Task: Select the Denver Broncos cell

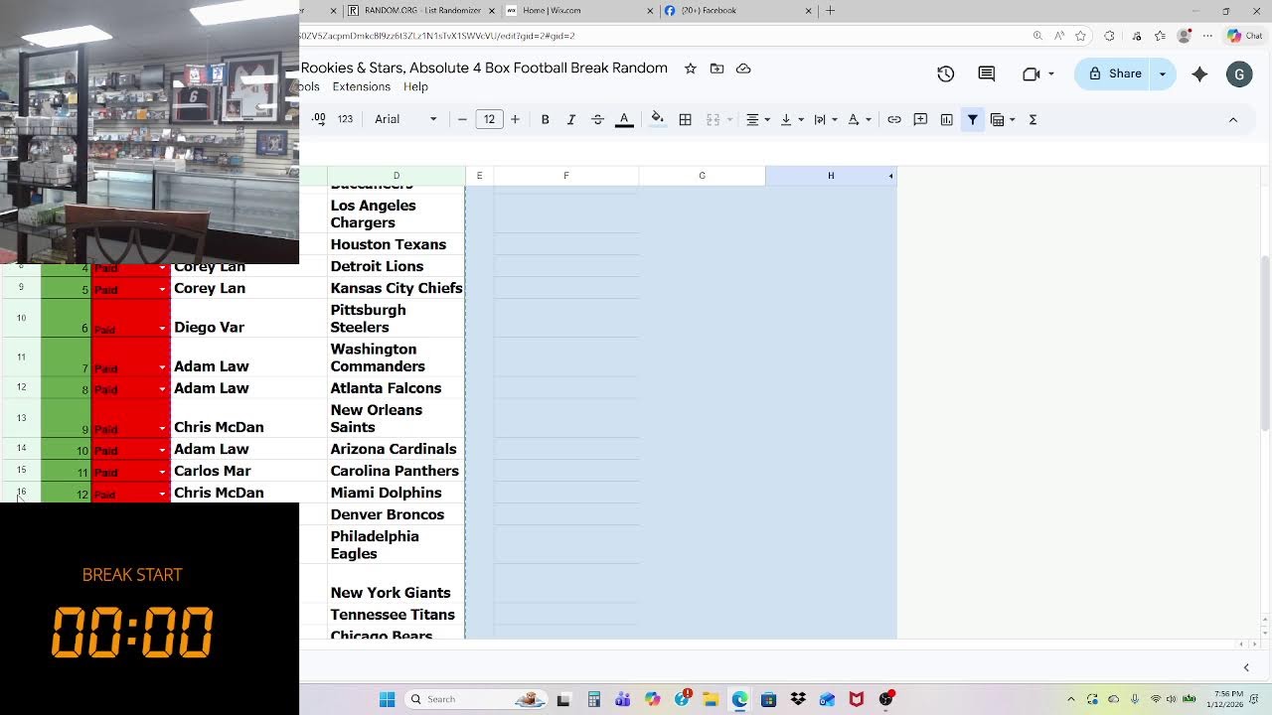Action: pos(397,514)
